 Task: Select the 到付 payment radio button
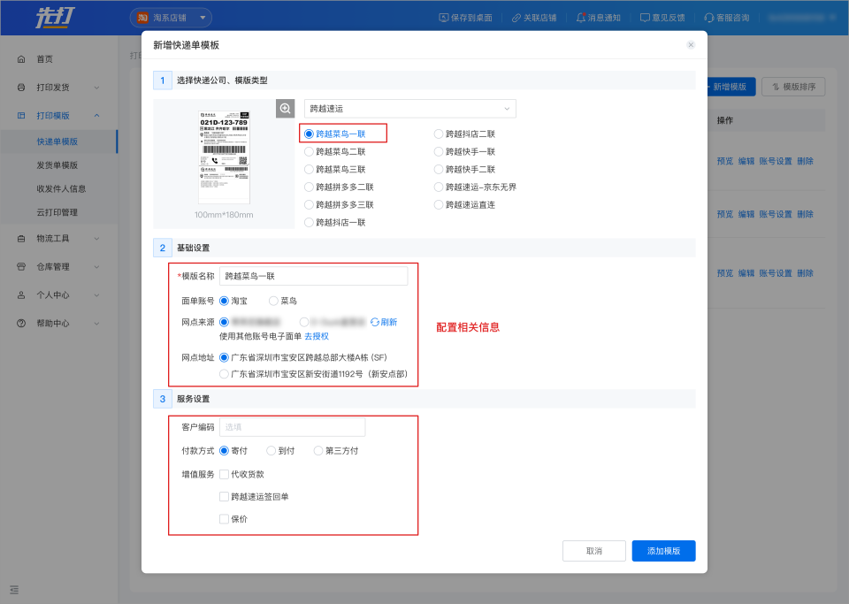click(x=272, y=451)
